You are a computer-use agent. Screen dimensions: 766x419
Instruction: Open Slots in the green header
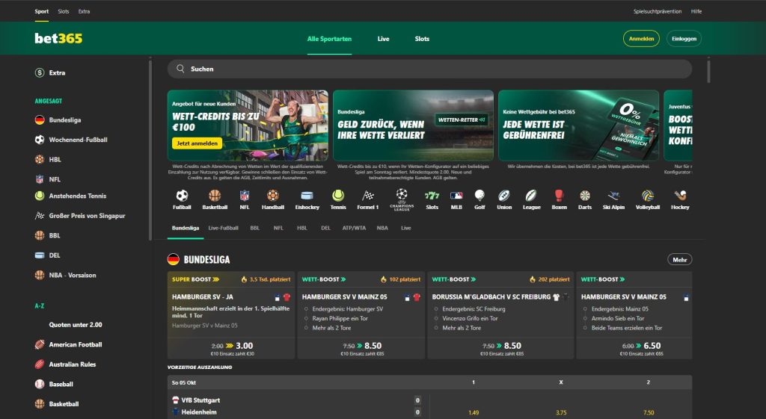(422, 39)
